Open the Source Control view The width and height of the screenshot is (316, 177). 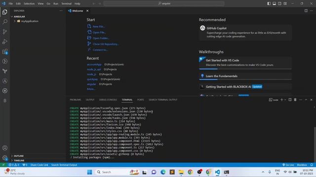coord(5,31)
